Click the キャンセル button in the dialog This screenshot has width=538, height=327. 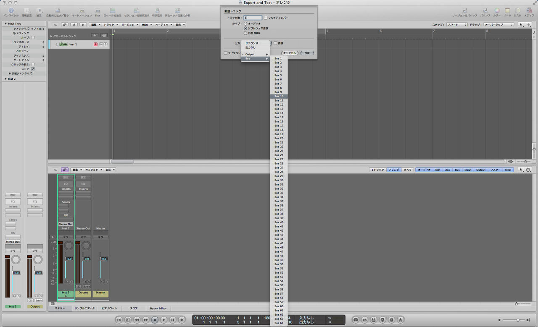[289, 53]
